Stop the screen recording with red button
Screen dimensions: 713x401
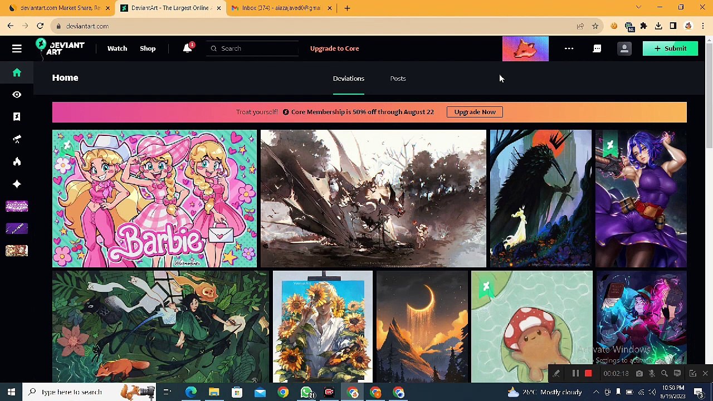[588, 374]
